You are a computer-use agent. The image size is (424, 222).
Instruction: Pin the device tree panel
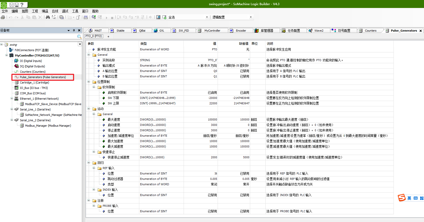74,30
